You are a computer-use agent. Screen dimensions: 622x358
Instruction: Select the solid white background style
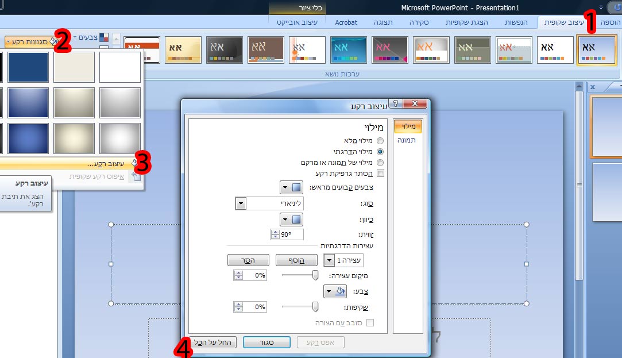point(120,67)
